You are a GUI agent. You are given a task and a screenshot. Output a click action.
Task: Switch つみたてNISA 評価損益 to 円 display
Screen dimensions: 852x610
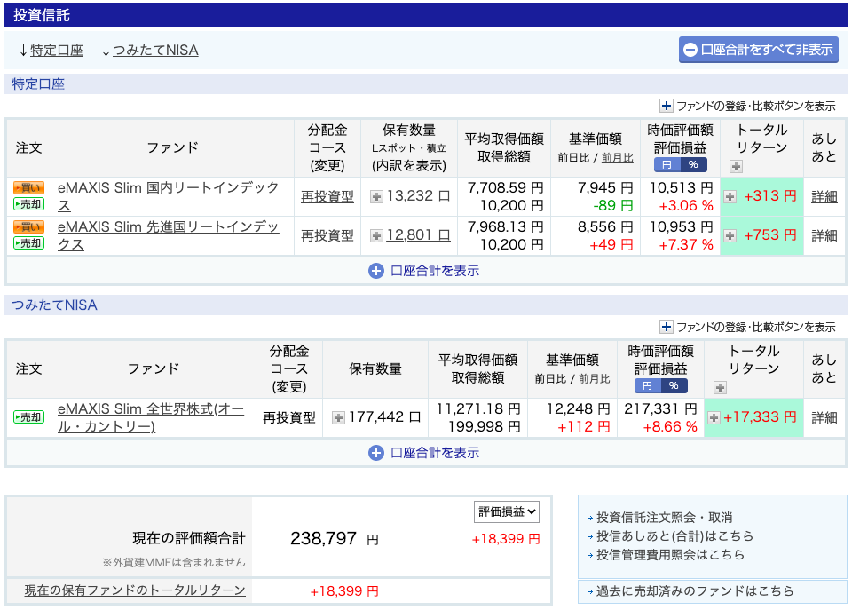pyautogui.click(x=648, y=386)
